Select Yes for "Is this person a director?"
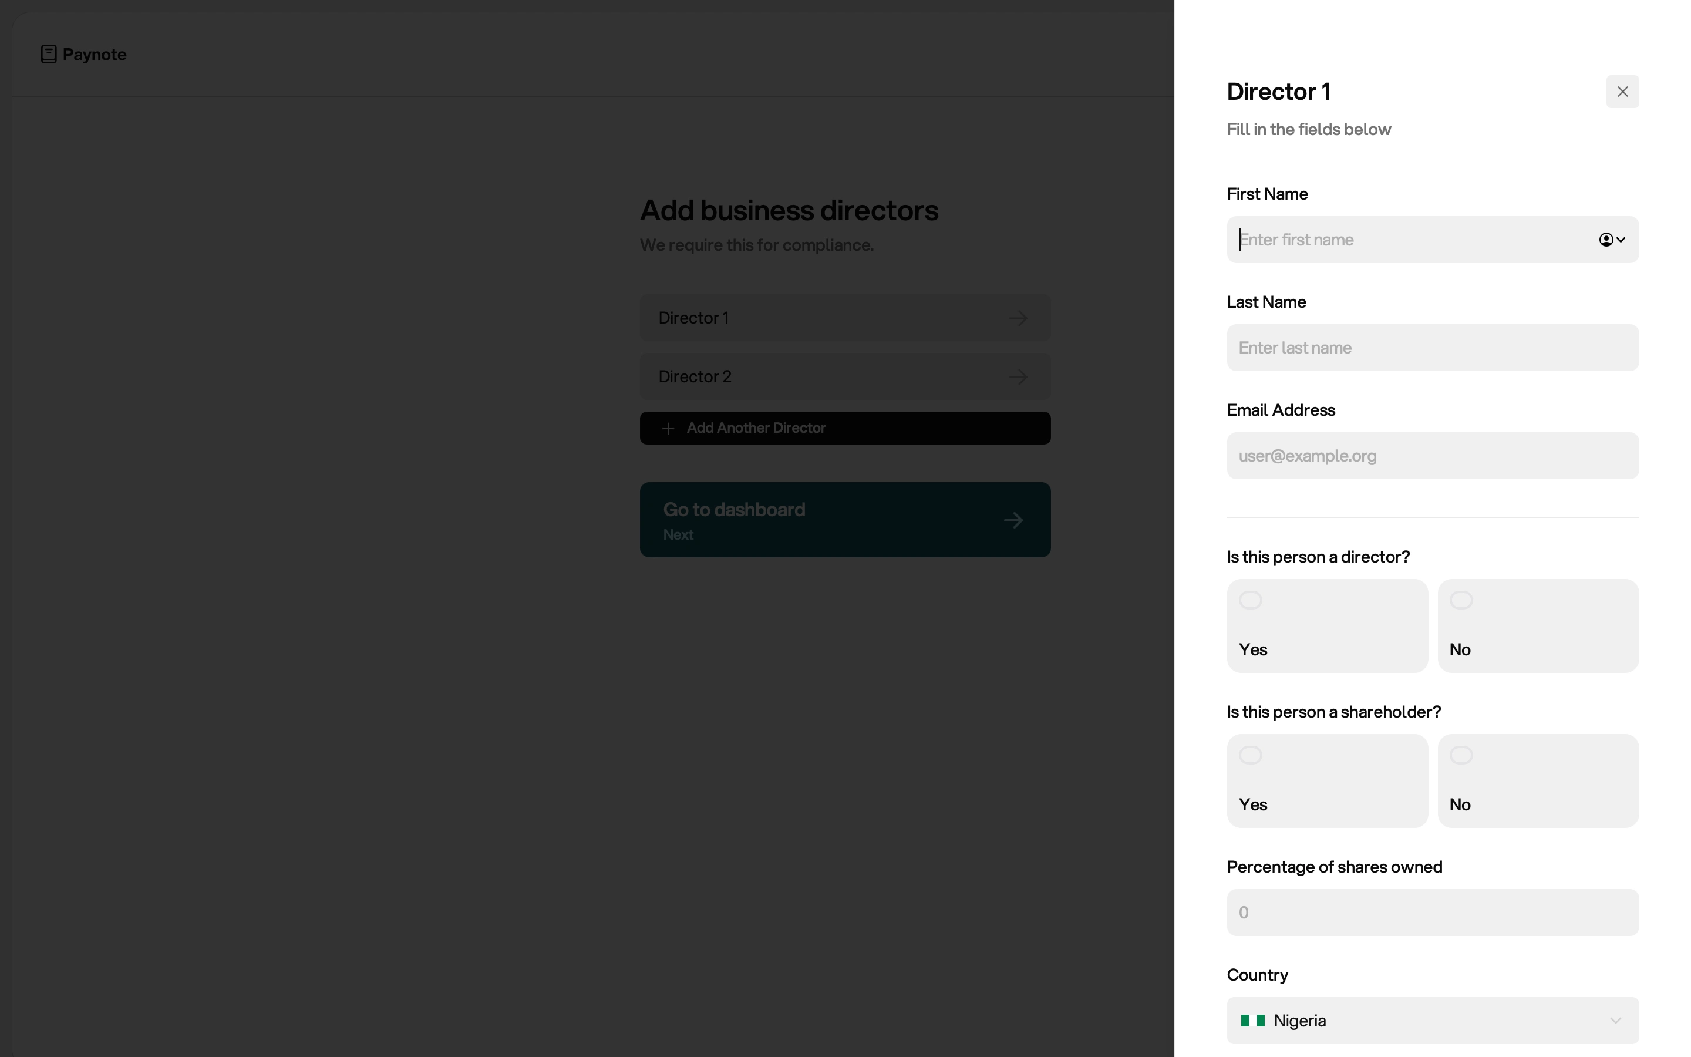The height and width of the screenshot is (1057, 1691). pyautogui.click(x=1326, y=625)
